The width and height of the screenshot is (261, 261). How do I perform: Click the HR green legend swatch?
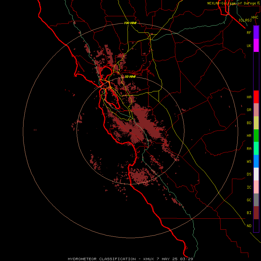click(x=256, y=136)
